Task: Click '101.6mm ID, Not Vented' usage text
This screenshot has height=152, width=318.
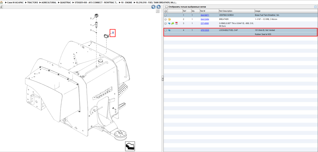Action: pos(265,30)
